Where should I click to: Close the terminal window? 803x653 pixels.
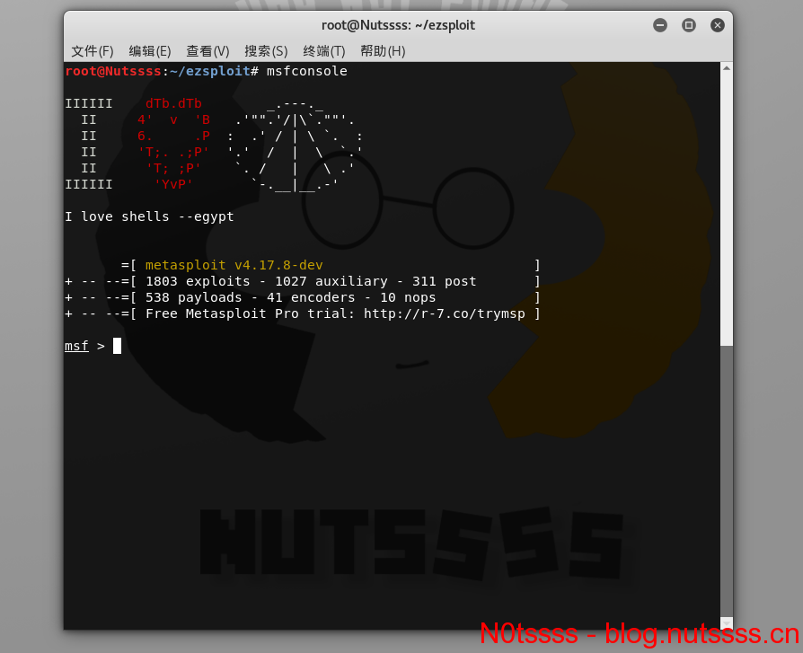(x=718, y=25)
